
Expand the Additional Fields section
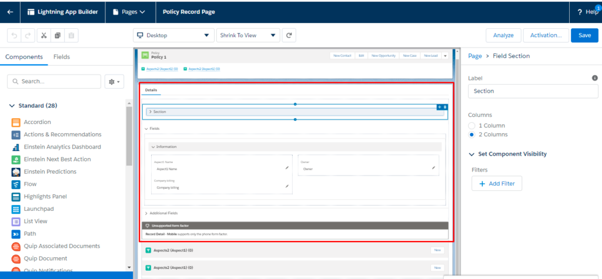(146, 213)
